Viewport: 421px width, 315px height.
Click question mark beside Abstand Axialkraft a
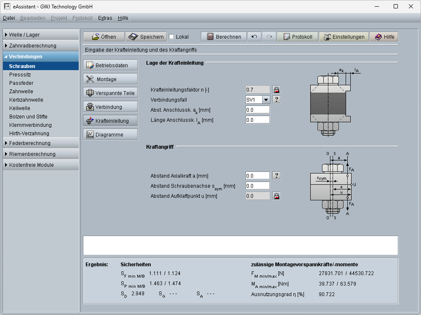(x=277, y=176)
